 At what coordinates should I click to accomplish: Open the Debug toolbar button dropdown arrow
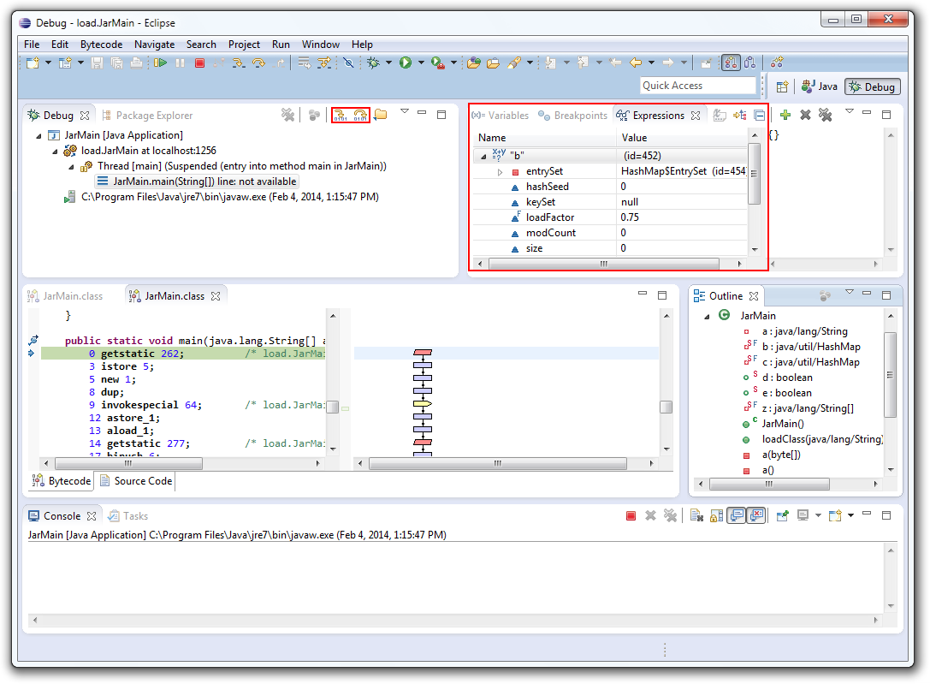pos(389,62)
